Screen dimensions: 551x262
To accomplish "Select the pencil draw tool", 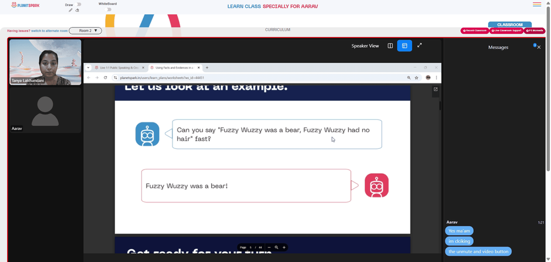I will pyautogui.click(x=71, y=10).
